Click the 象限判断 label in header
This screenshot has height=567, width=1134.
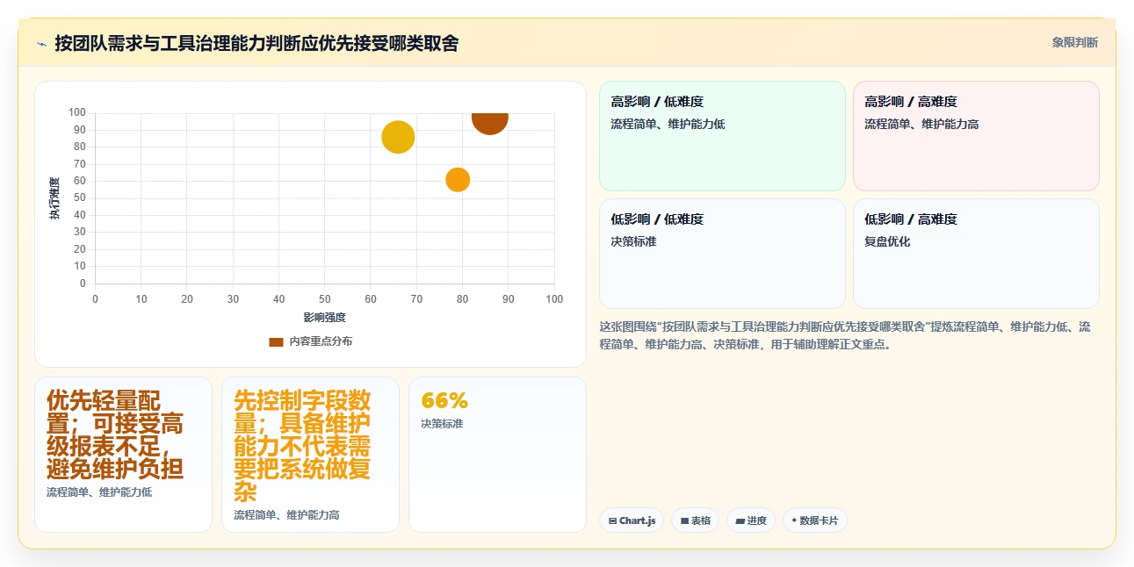(x=1074, y=42)
